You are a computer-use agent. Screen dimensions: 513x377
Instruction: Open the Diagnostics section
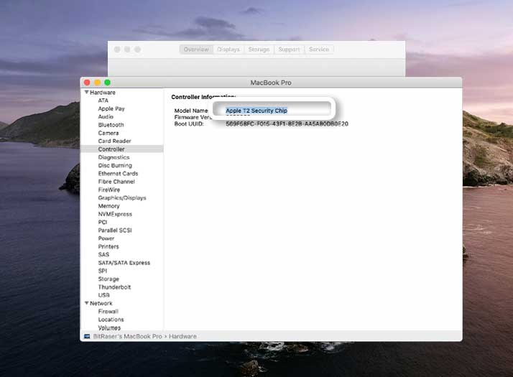(114, 157)
